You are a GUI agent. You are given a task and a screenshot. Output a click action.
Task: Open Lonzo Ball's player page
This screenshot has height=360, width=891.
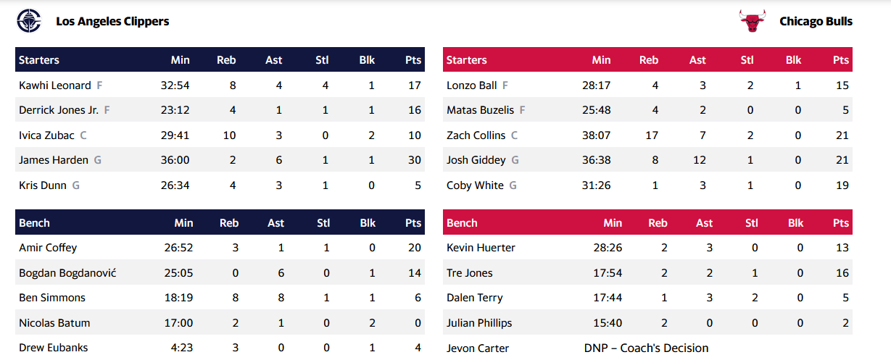tap(472, 85)
